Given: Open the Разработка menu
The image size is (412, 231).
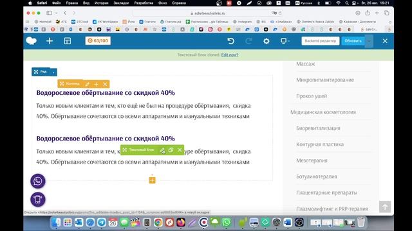Looking at the screenshot, I should 144,3.
